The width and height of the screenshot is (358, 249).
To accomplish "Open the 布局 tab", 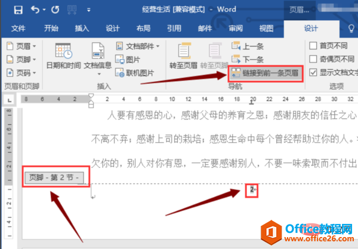I will click(143, 28).
